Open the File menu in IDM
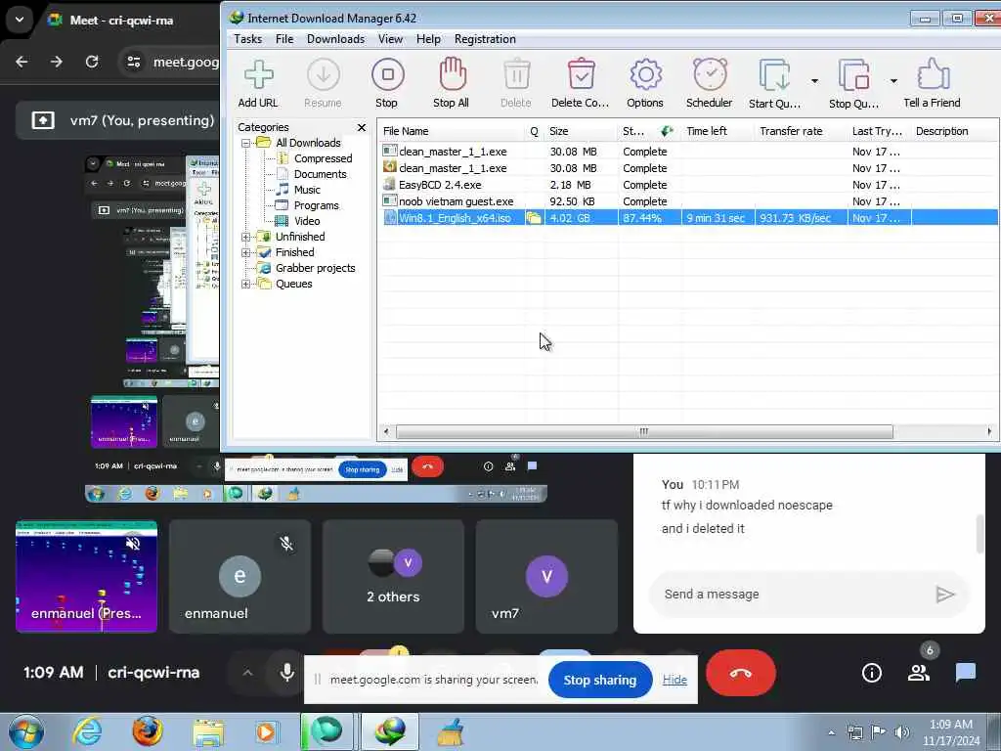 pyautogui.click(x=284, y=39)
